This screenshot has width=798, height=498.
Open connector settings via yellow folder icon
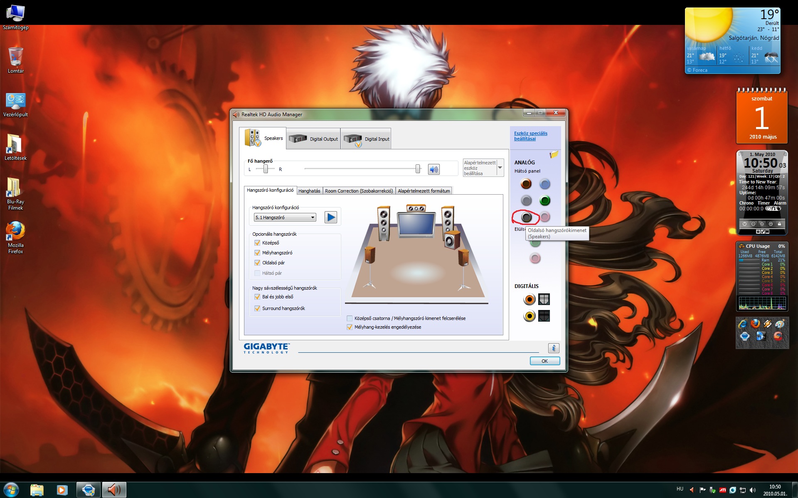(554, 155)
